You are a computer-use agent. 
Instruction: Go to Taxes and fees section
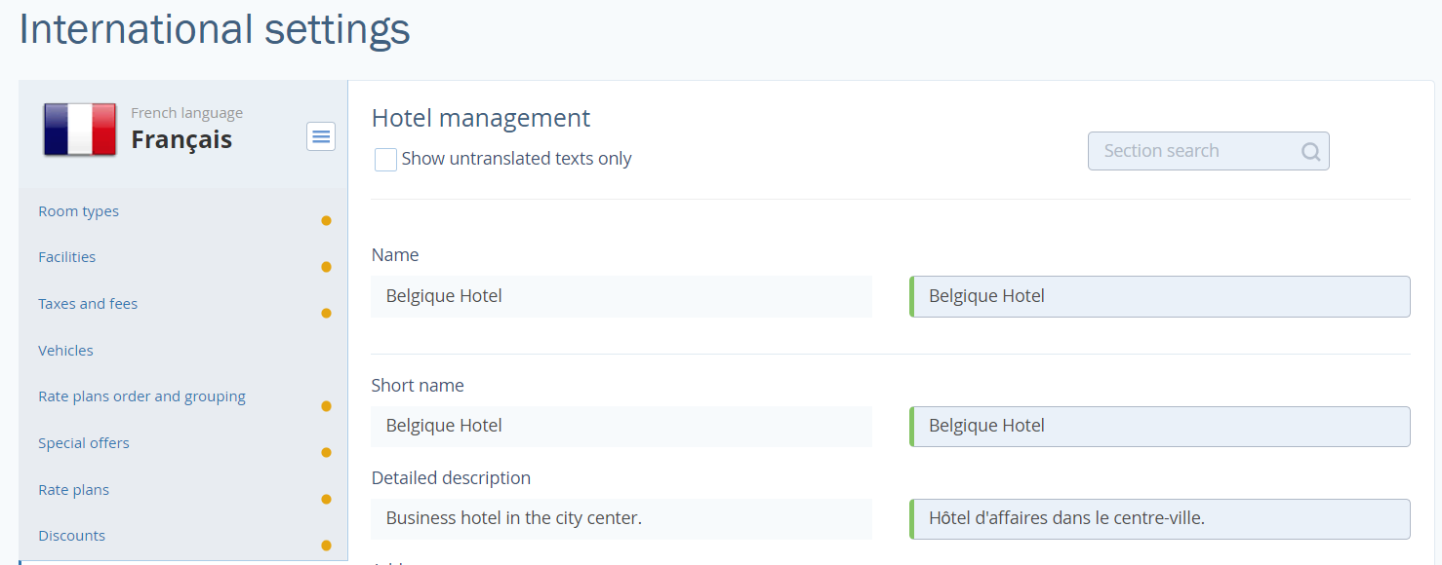[88, 304]
